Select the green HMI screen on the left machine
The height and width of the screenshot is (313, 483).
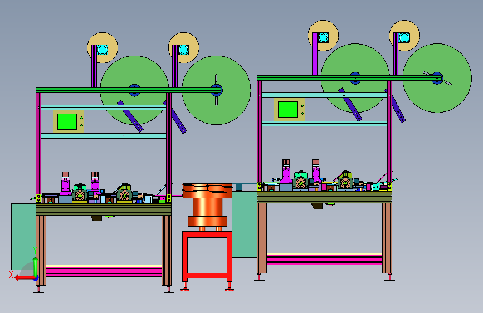tap(67, 121)
